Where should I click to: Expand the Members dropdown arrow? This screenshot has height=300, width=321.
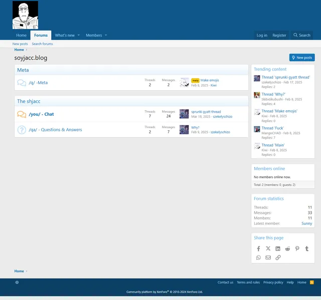click(106, 36)
